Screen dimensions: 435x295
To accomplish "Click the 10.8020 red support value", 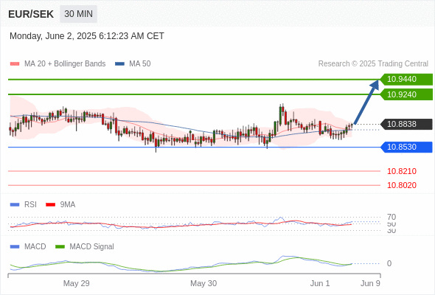I will (x=402, y=185).
